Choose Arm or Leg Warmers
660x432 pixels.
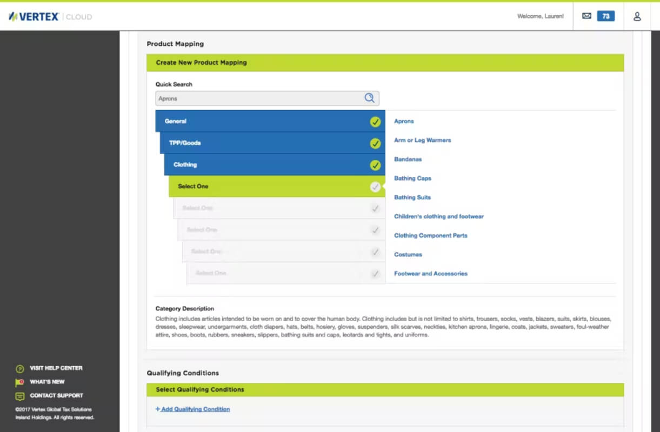[422, 140]
